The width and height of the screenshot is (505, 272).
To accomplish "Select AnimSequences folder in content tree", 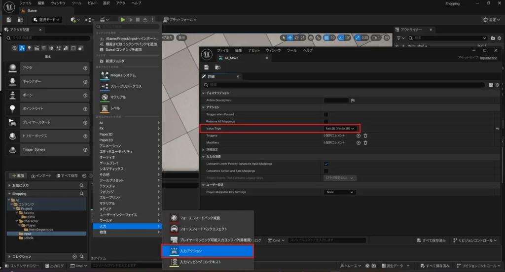I will click(x=40, y=230).
